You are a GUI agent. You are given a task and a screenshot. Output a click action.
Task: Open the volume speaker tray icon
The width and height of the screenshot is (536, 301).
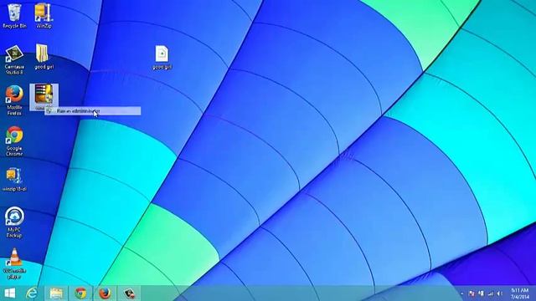(500, 293)
